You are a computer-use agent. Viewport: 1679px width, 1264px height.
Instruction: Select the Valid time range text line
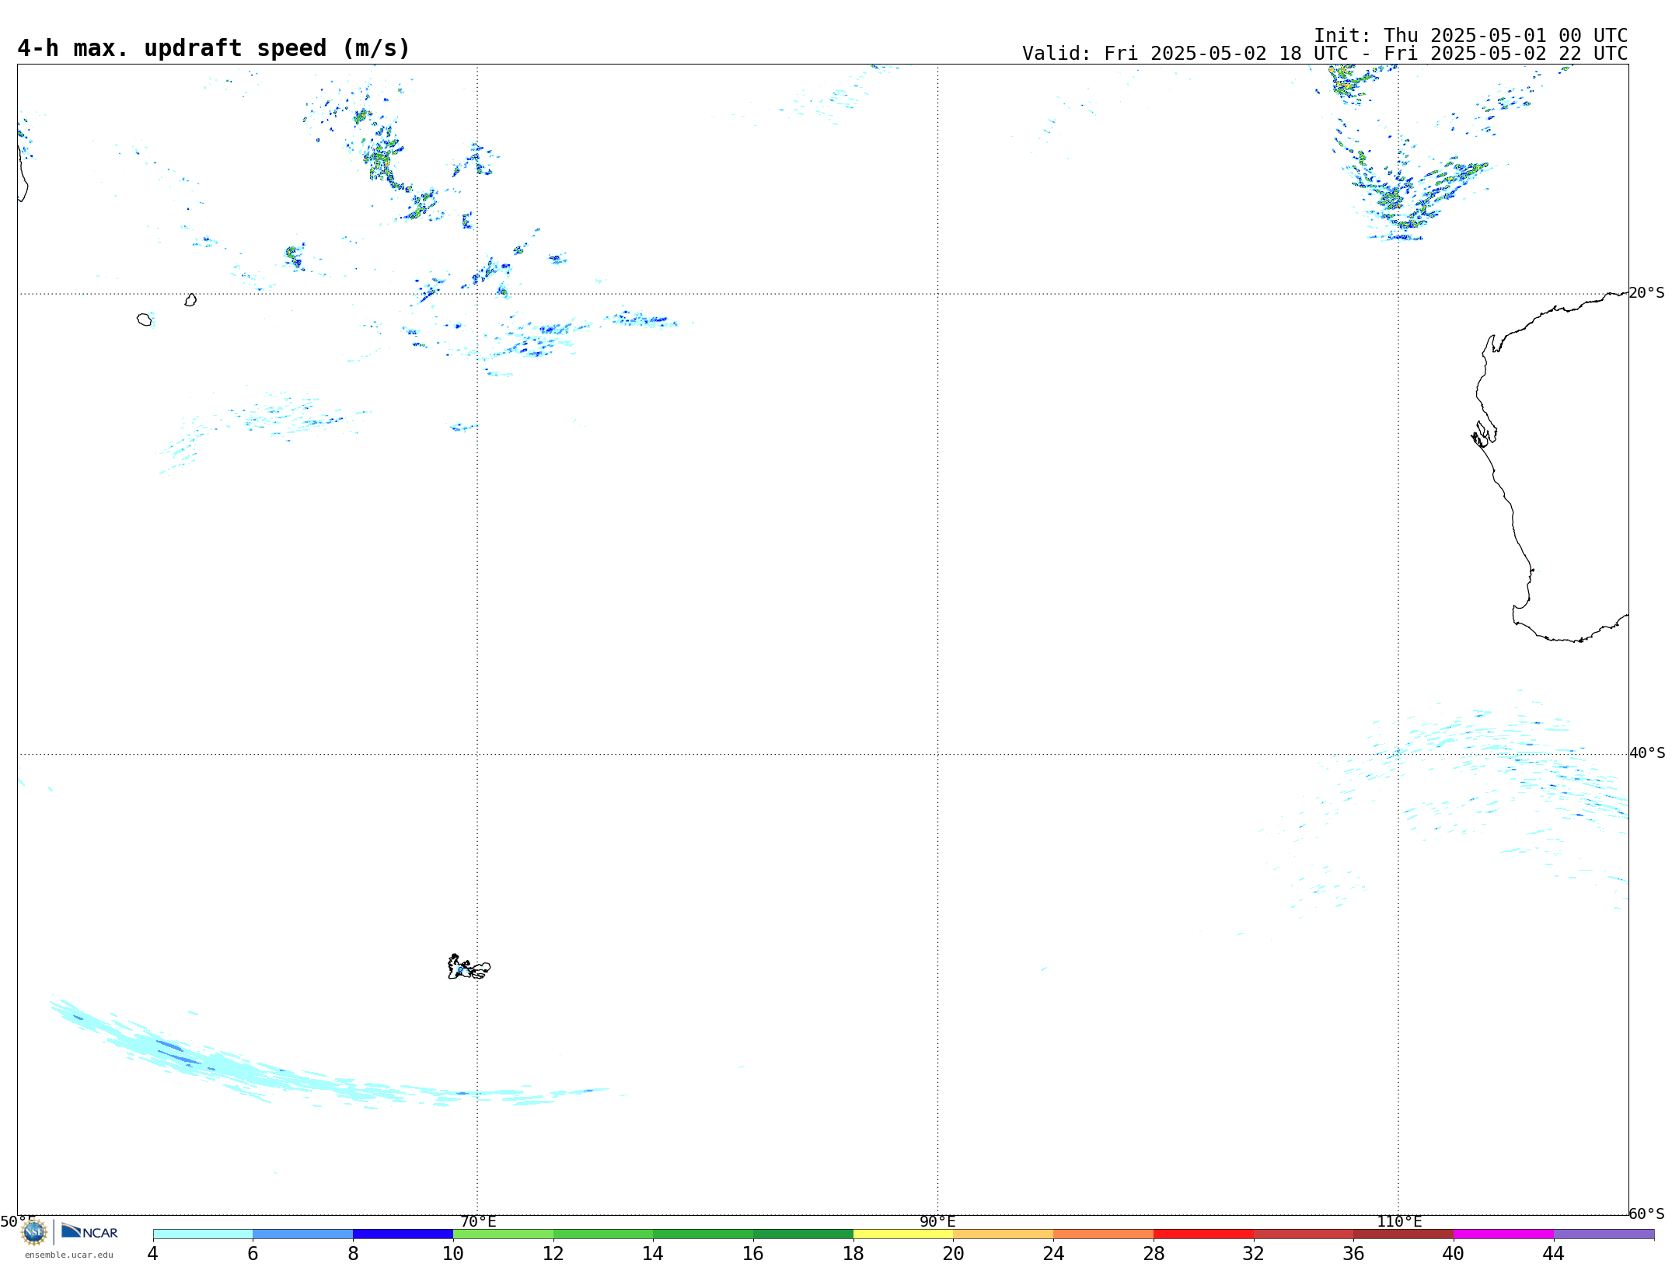(1325, 54)
